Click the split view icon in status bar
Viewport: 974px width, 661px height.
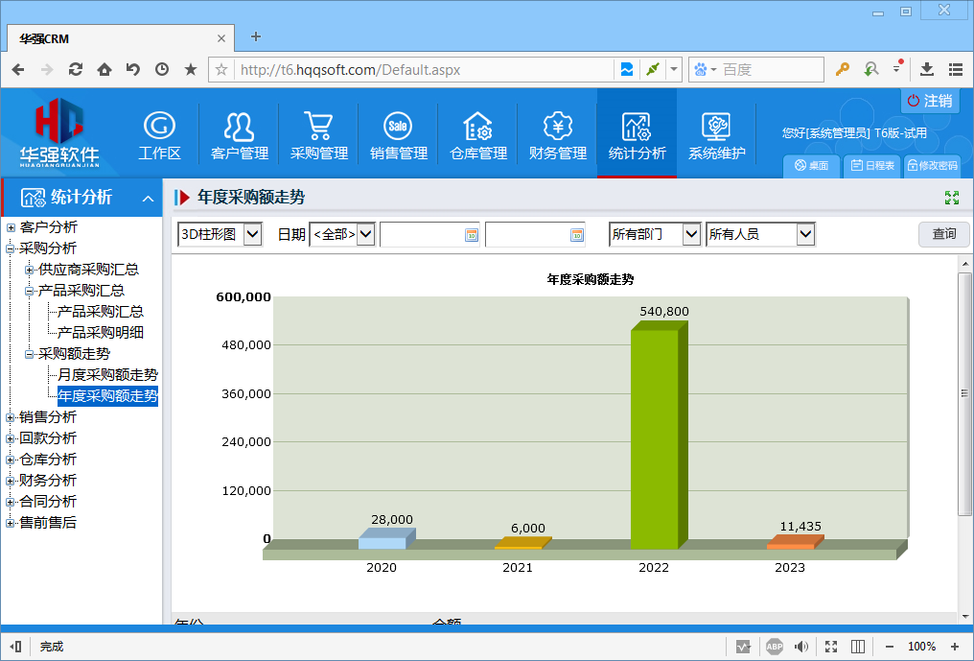click(858, 647)
